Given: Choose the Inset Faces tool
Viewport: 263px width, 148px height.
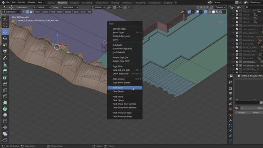Looking at the screenshot, I should click(5, 78).
